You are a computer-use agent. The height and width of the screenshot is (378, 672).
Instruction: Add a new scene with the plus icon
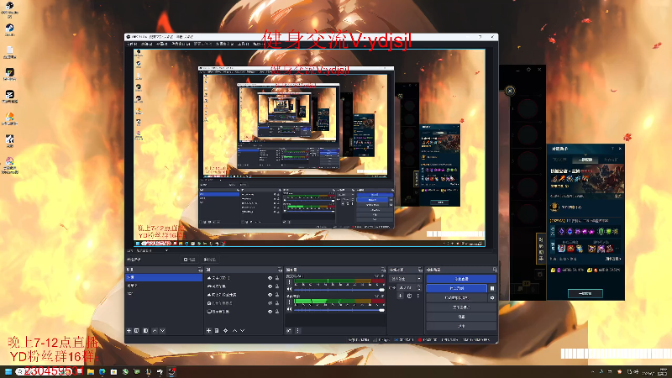129,330
